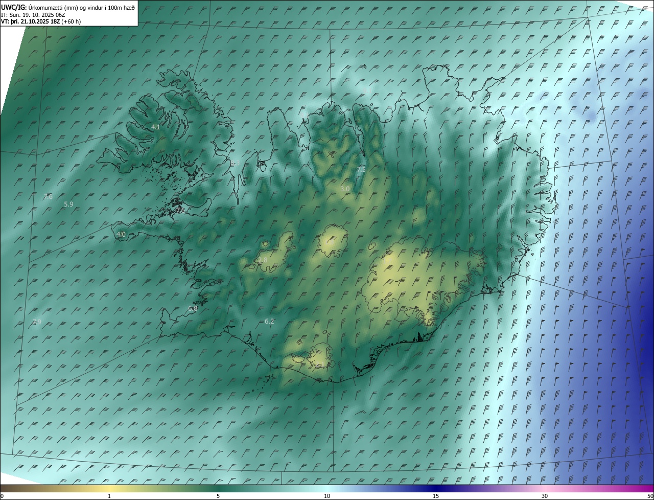Click the "4.0" value label on the map
This screenshot has width=654, height=500.
[x=121, y=234]
